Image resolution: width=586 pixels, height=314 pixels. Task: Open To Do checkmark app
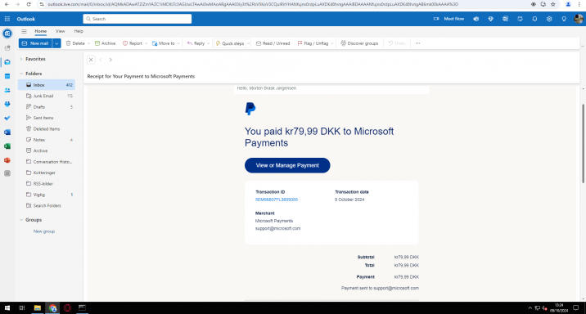pyautogui.click(x=7, y=118)
